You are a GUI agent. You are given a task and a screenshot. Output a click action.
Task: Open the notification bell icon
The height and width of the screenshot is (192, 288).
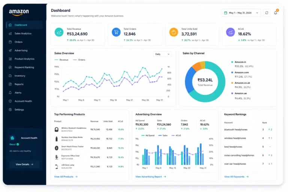coord(276,13)
